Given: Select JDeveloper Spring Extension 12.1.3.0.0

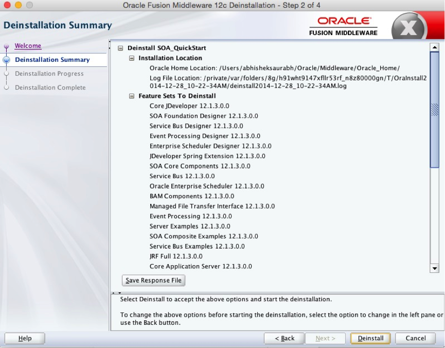Looking at the screenshot, I should (207, 156).
